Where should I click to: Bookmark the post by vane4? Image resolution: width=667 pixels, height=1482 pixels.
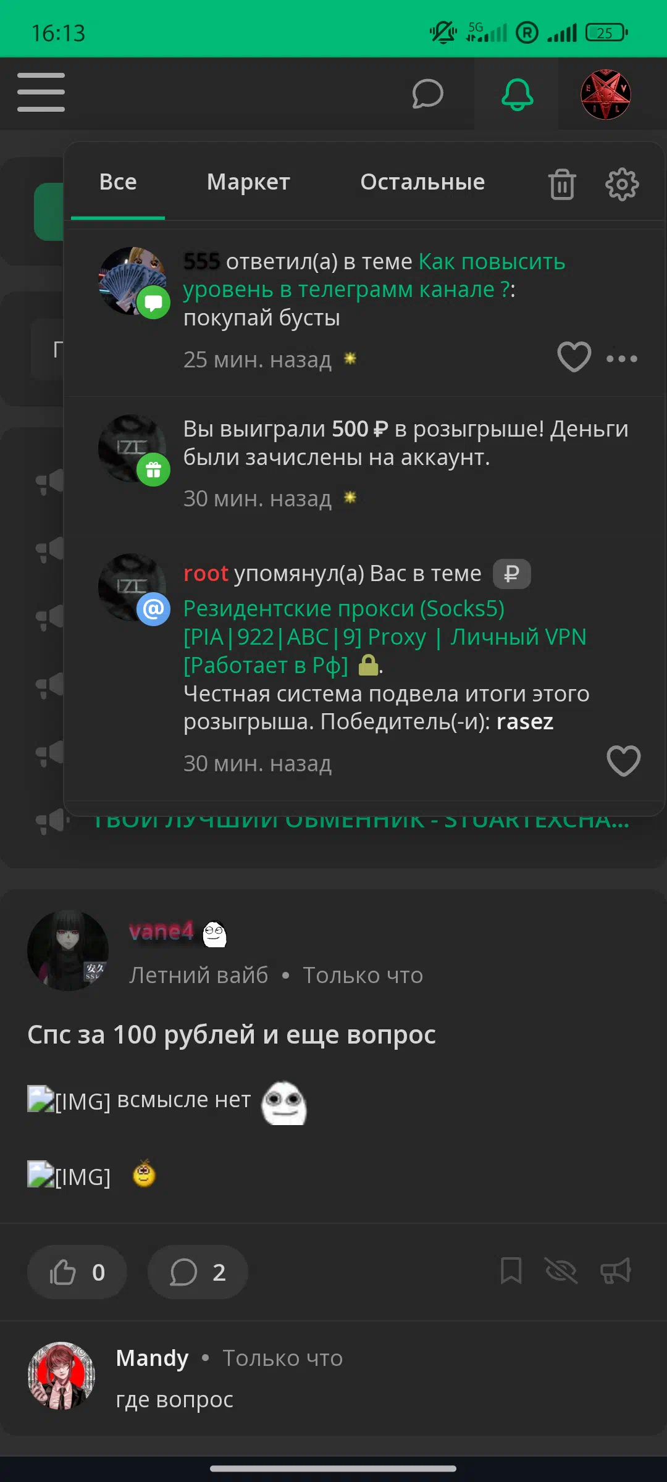tap(511, 1271)
